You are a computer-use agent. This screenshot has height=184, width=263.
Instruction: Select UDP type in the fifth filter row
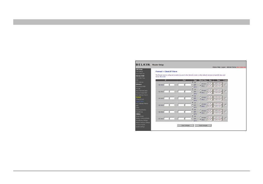192,112
